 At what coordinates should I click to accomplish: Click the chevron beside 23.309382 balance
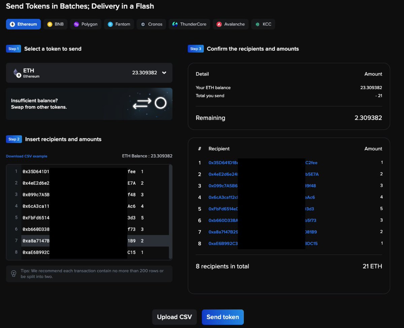pyautogui.click(x=164, y=72)
